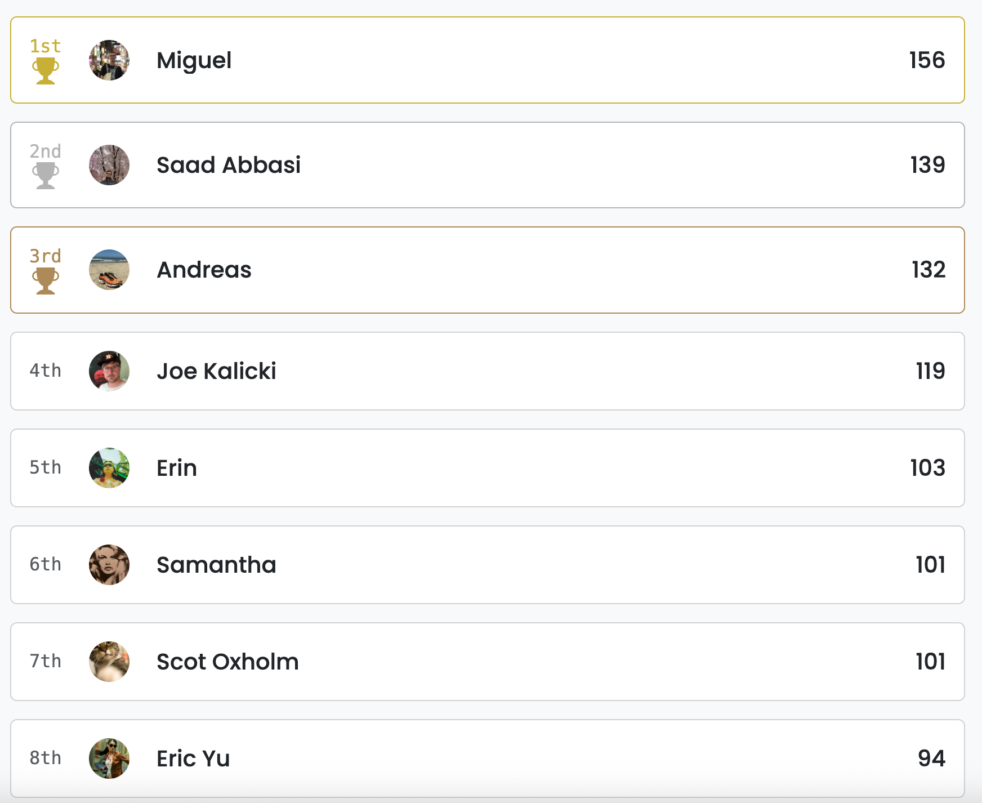Image resolution: width=982 pixels, height=803 pixels.
Task: Select Erin's profile picture
Action: point(109,468)
